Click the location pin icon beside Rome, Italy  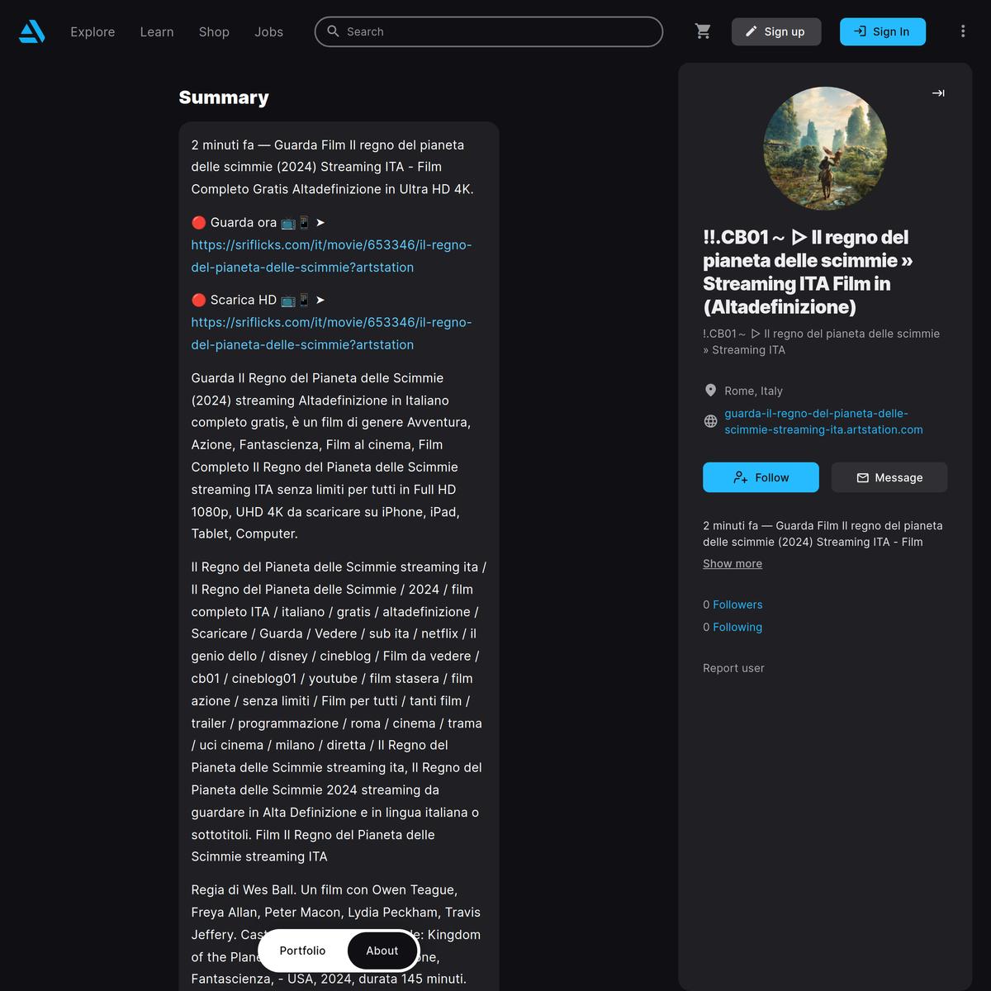coord(710,390)
